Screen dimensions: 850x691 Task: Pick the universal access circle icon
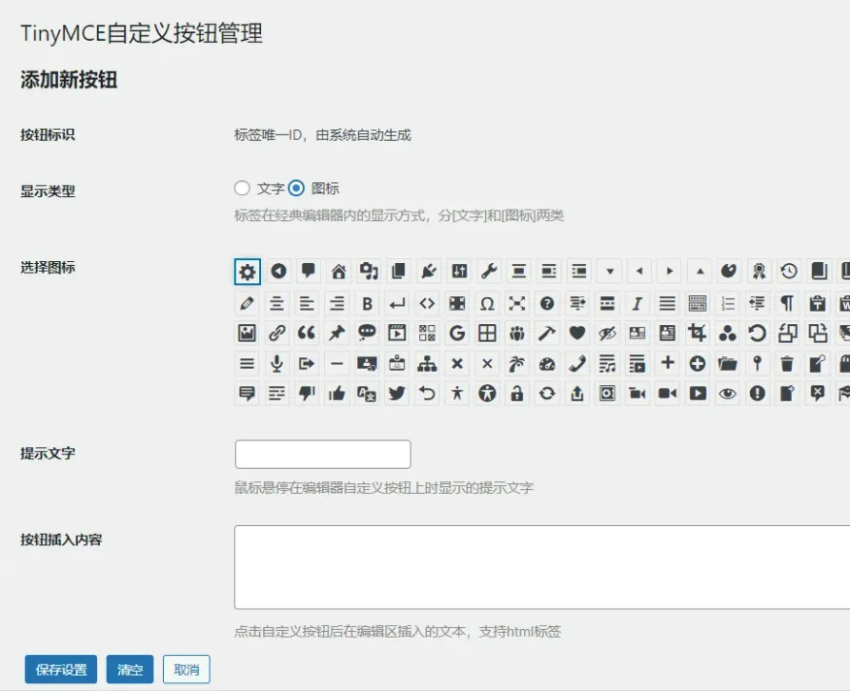click(x=487, y=393)
